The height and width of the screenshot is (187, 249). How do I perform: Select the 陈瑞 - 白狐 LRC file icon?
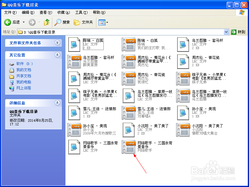(74, 45)
